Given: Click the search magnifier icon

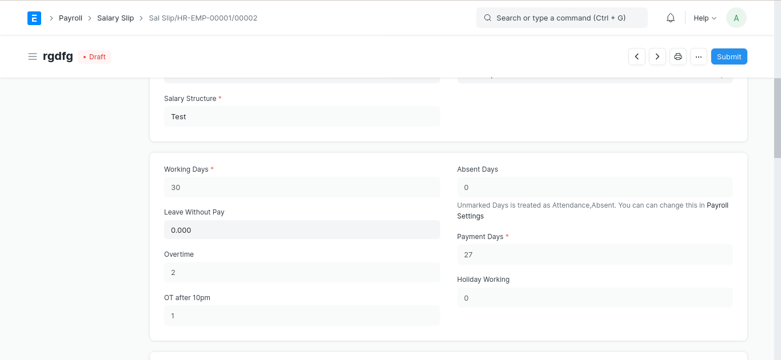Looking at the screenshot, I should [488, 18].
